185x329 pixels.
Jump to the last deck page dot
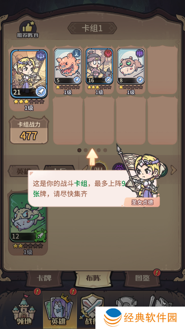pos(105,150)
